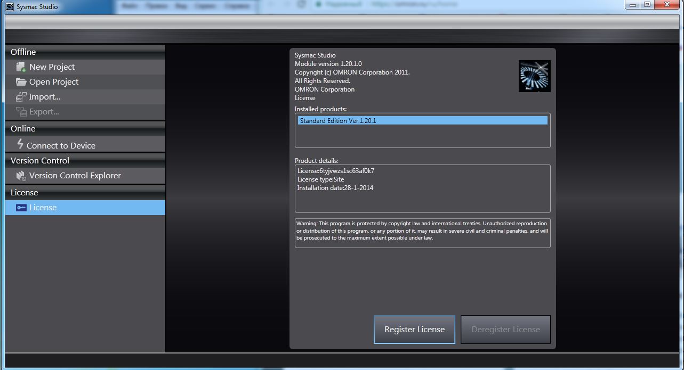Click the License type:Site text

[320, 179]
